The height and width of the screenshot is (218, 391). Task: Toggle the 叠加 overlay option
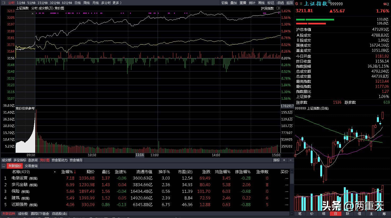[233, 3]
